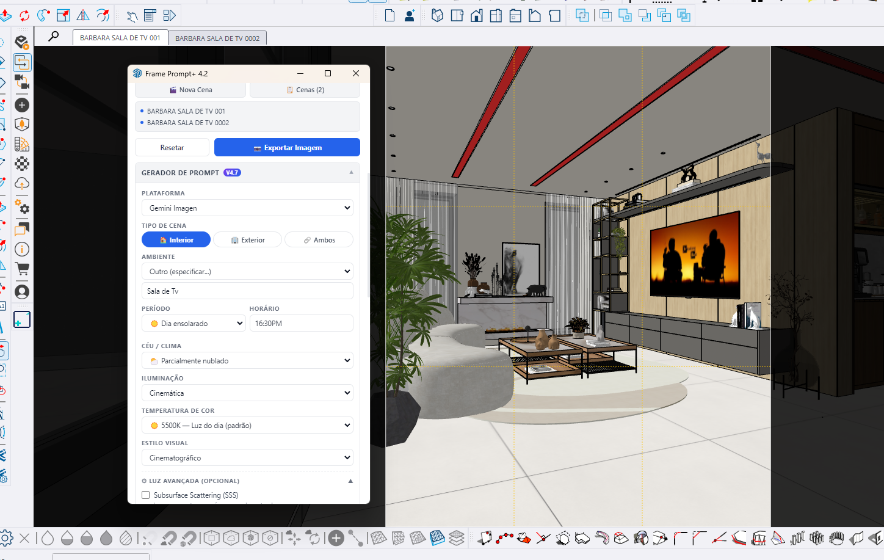Open the Período dropdown showing Dia ensolarado

194,323
